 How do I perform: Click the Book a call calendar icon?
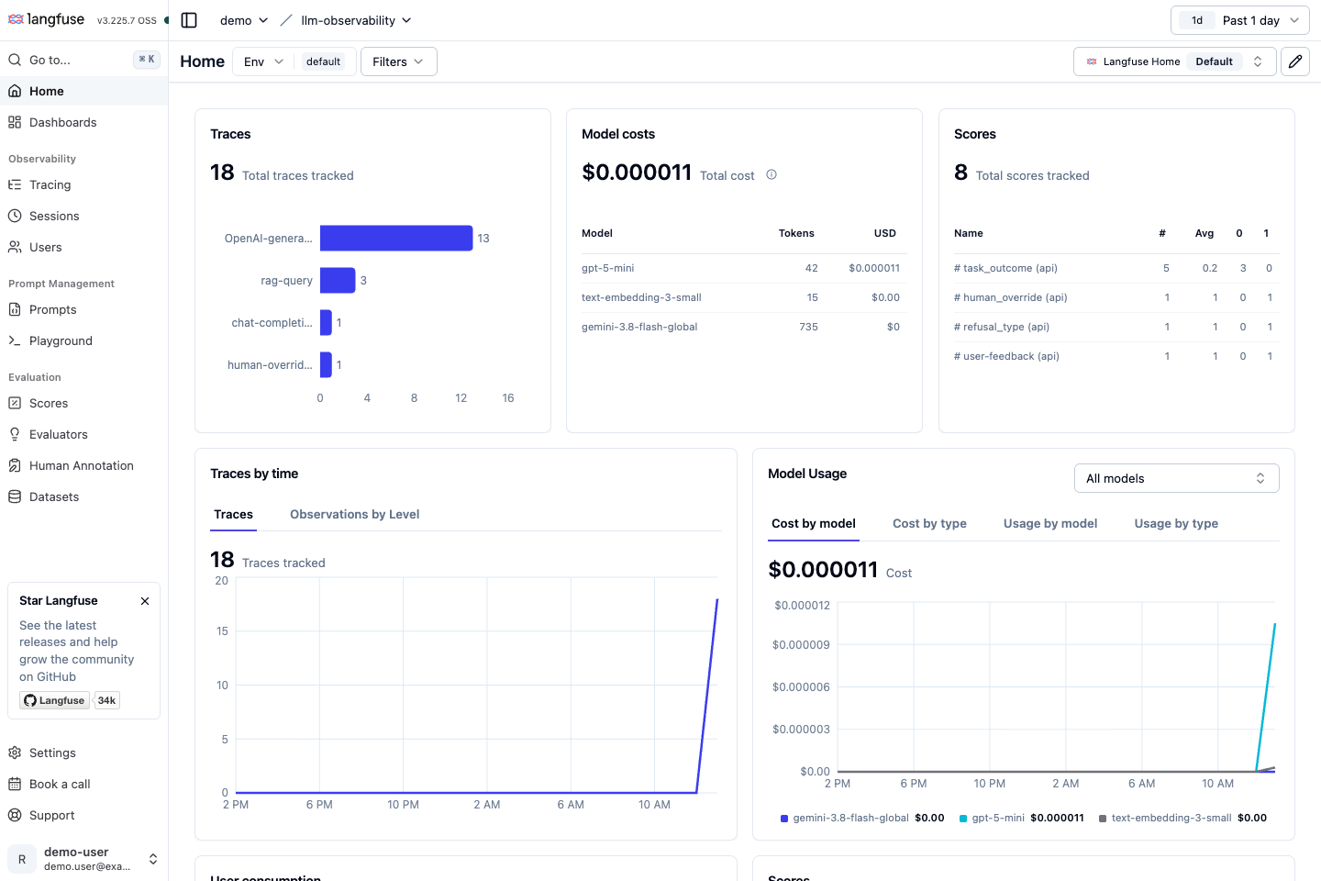(15, 784)
